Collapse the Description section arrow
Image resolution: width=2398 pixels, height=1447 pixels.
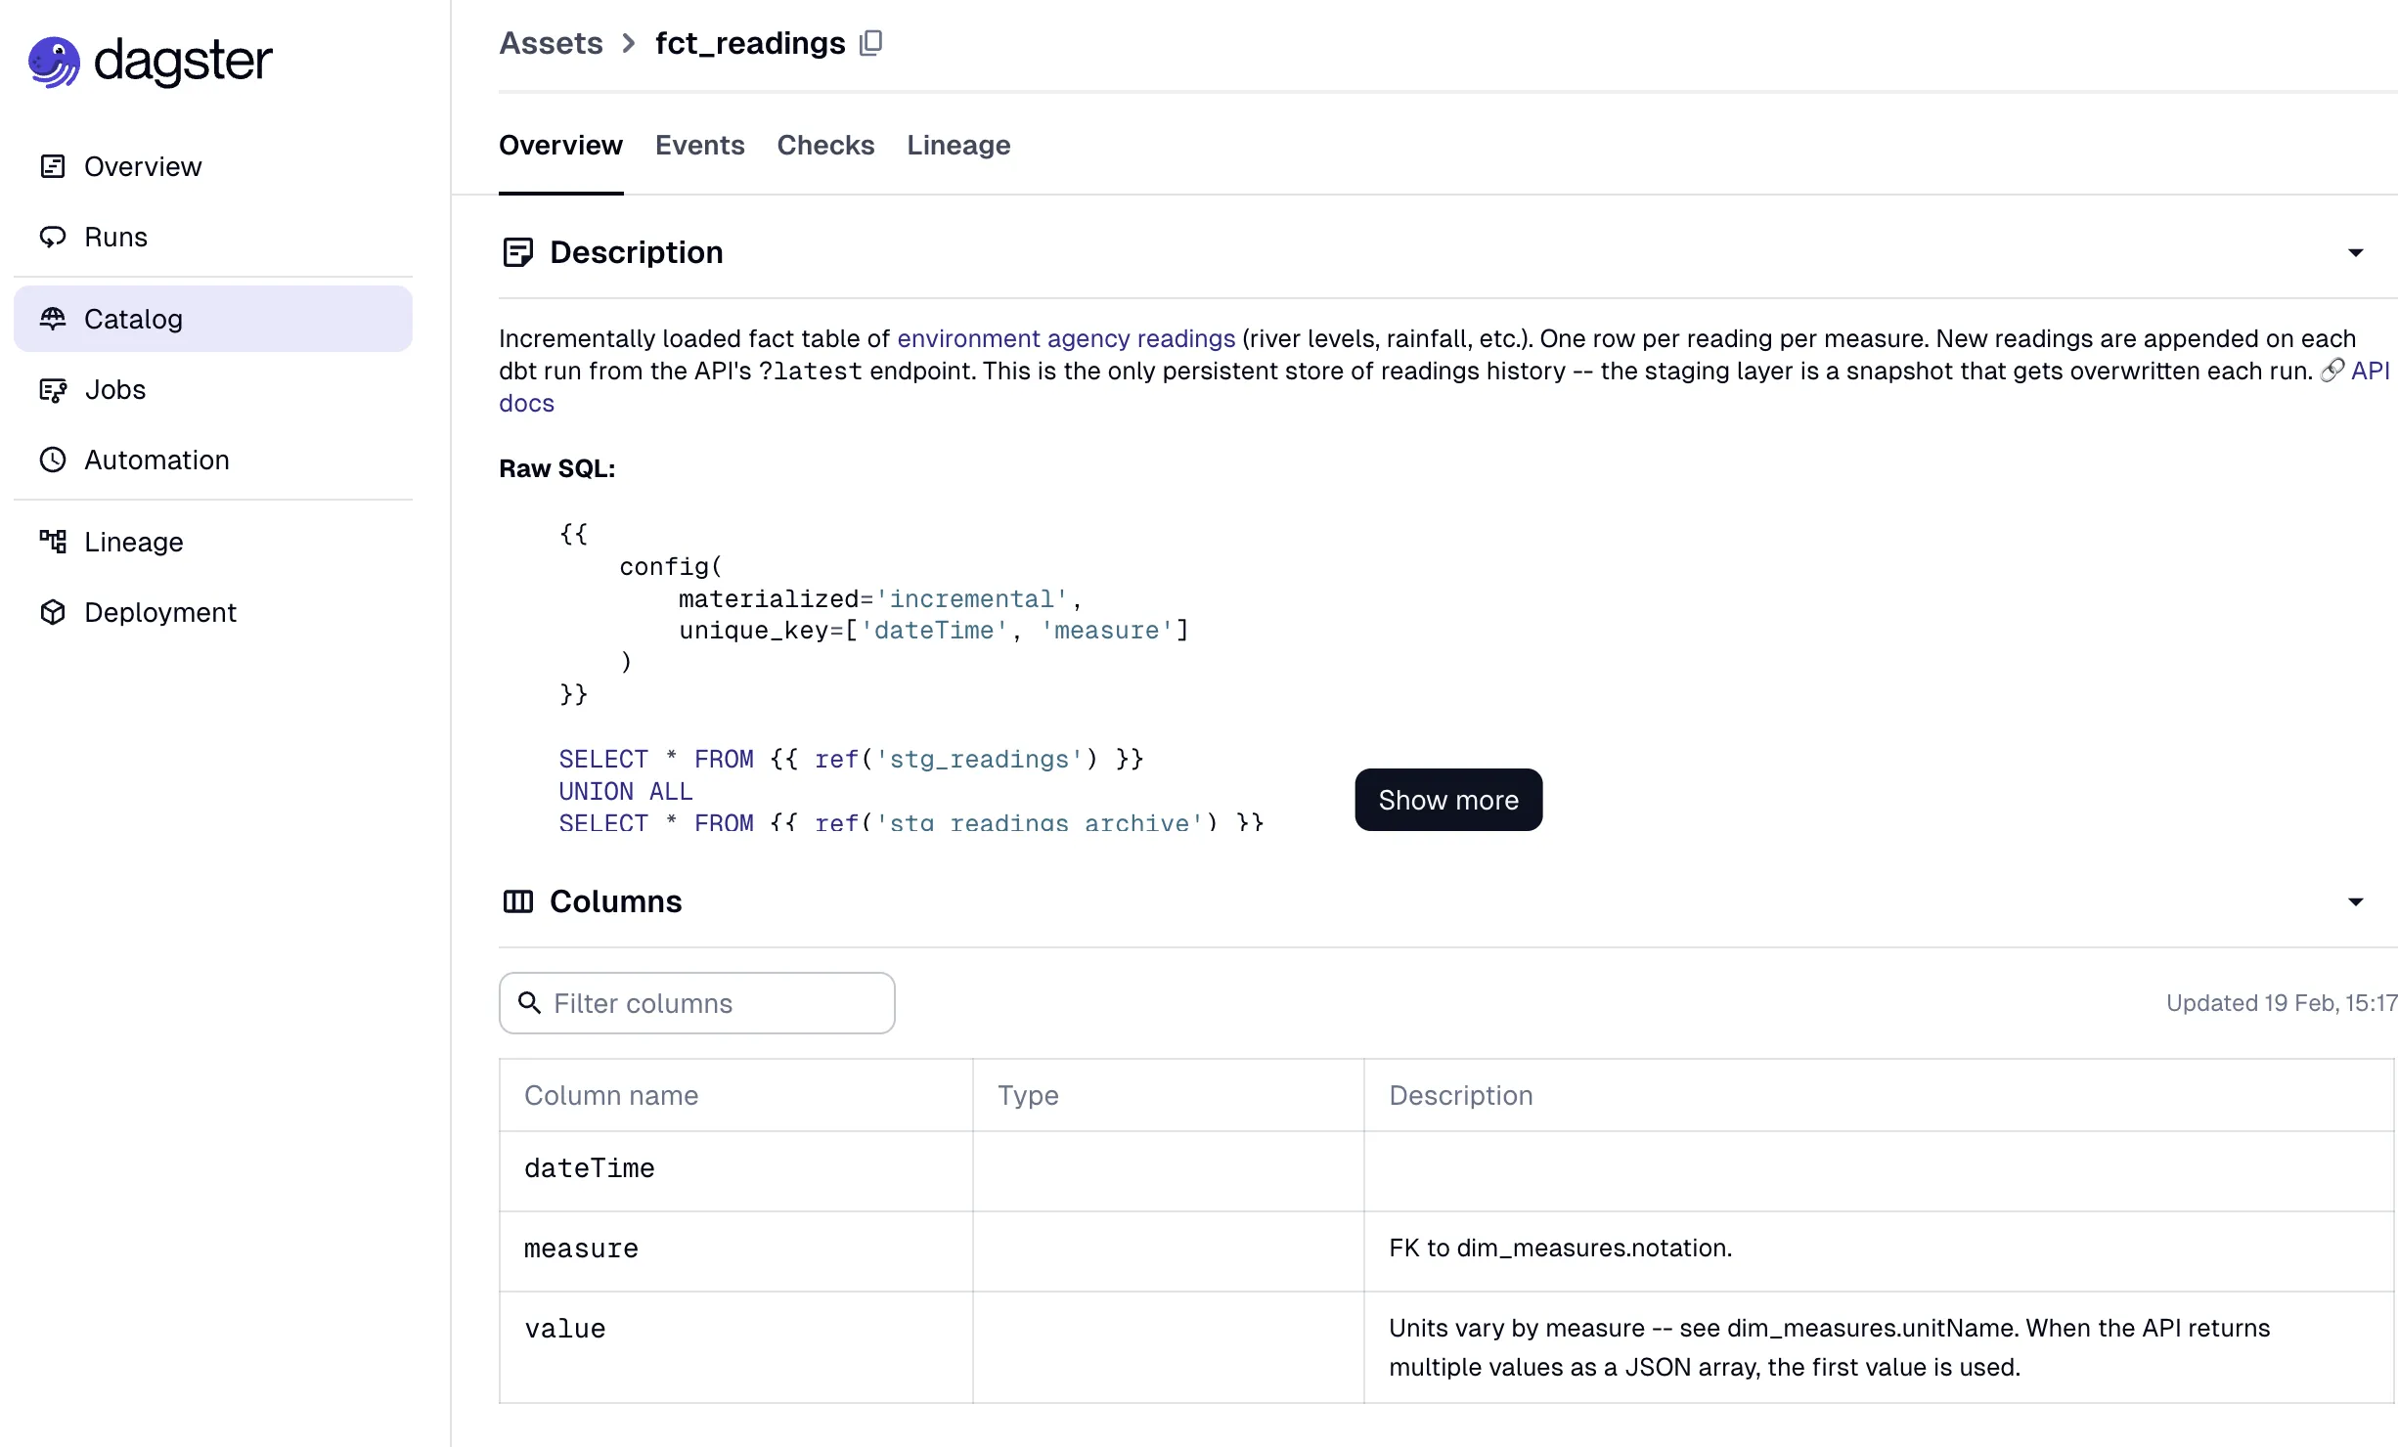point(2355,253)
